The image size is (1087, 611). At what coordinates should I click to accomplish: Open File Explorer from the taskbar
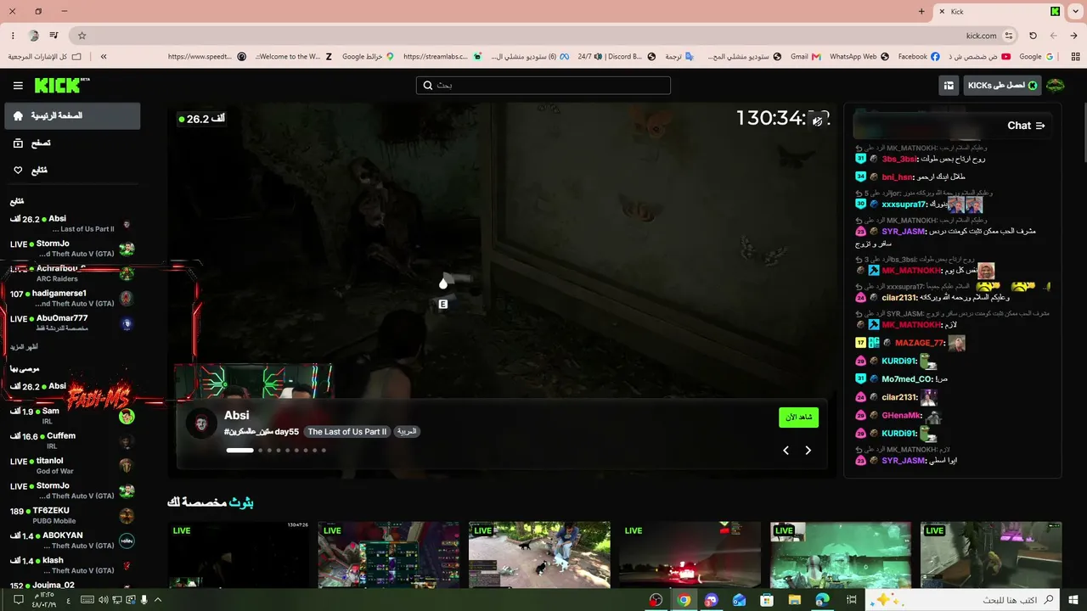click(x=795, y=600)
